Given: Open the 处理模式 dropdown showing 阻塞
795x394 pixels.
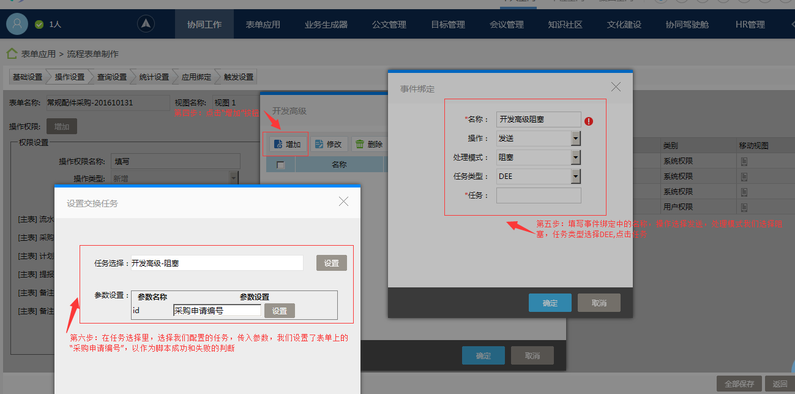Looking at the screenshot, I should point(575,157).
